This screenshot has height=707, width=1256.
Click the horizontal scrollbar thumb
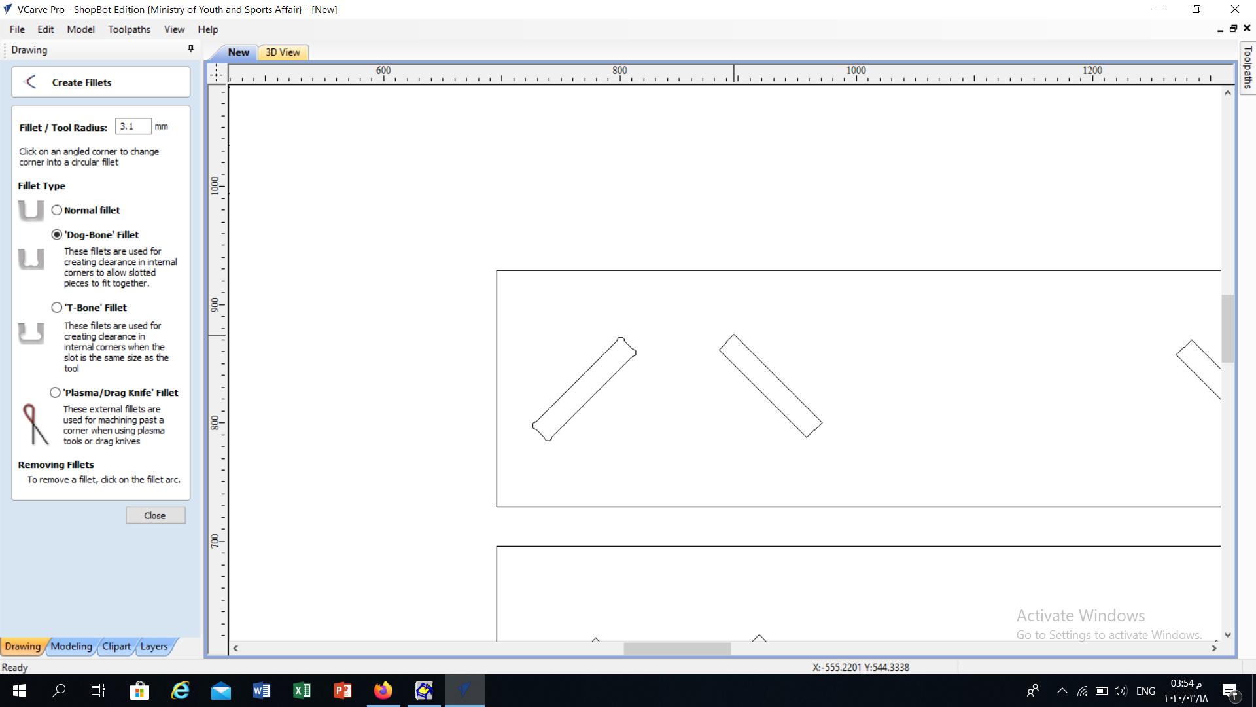click(676, 648)
